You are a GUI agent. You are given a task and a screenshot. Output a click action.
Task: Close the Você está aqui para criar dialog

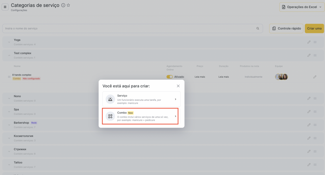point(178,86)
